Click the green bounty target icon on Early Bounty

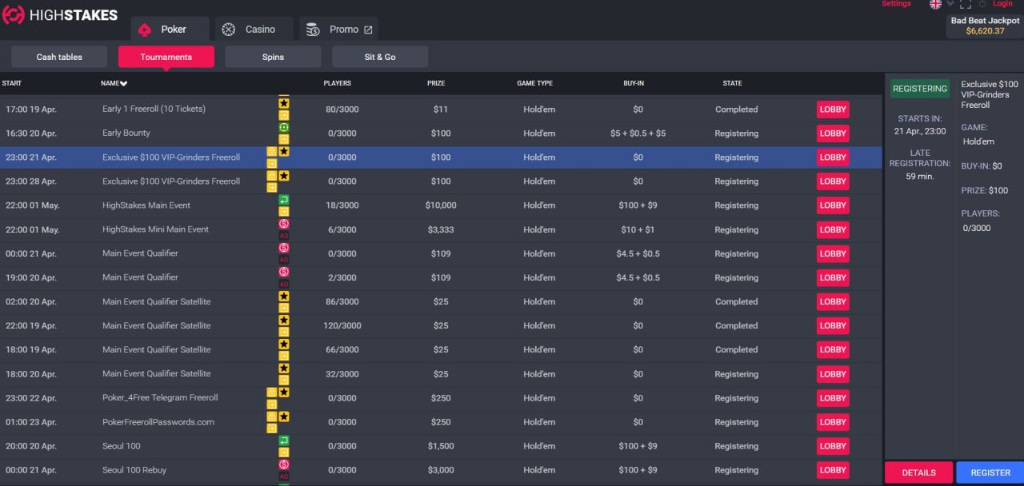click(284, 127)
